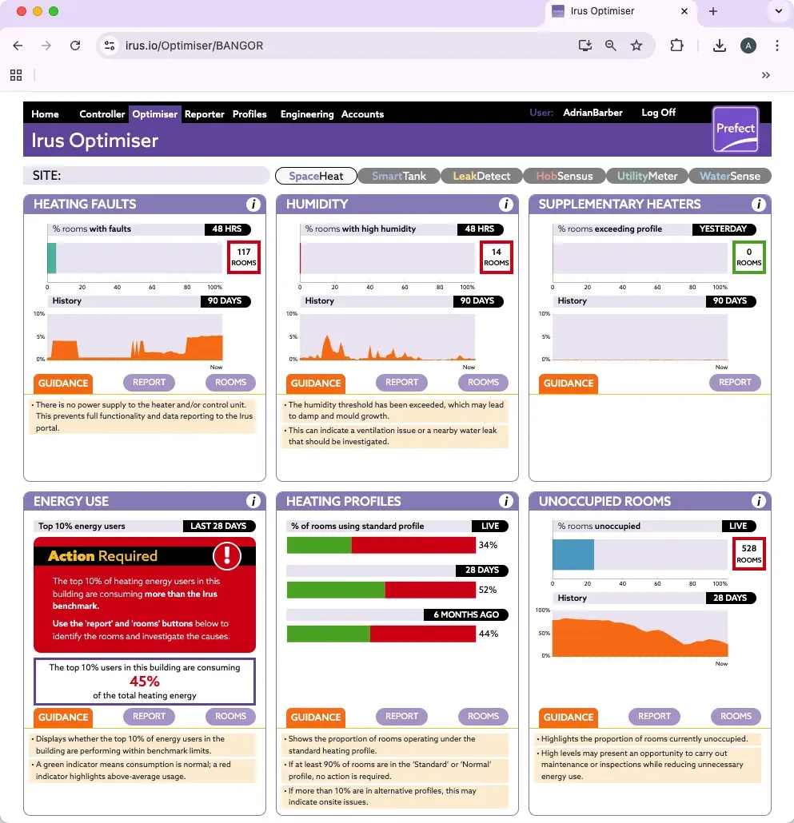
Task: Go to the Engineering menu item
Action: click(307, 114)
